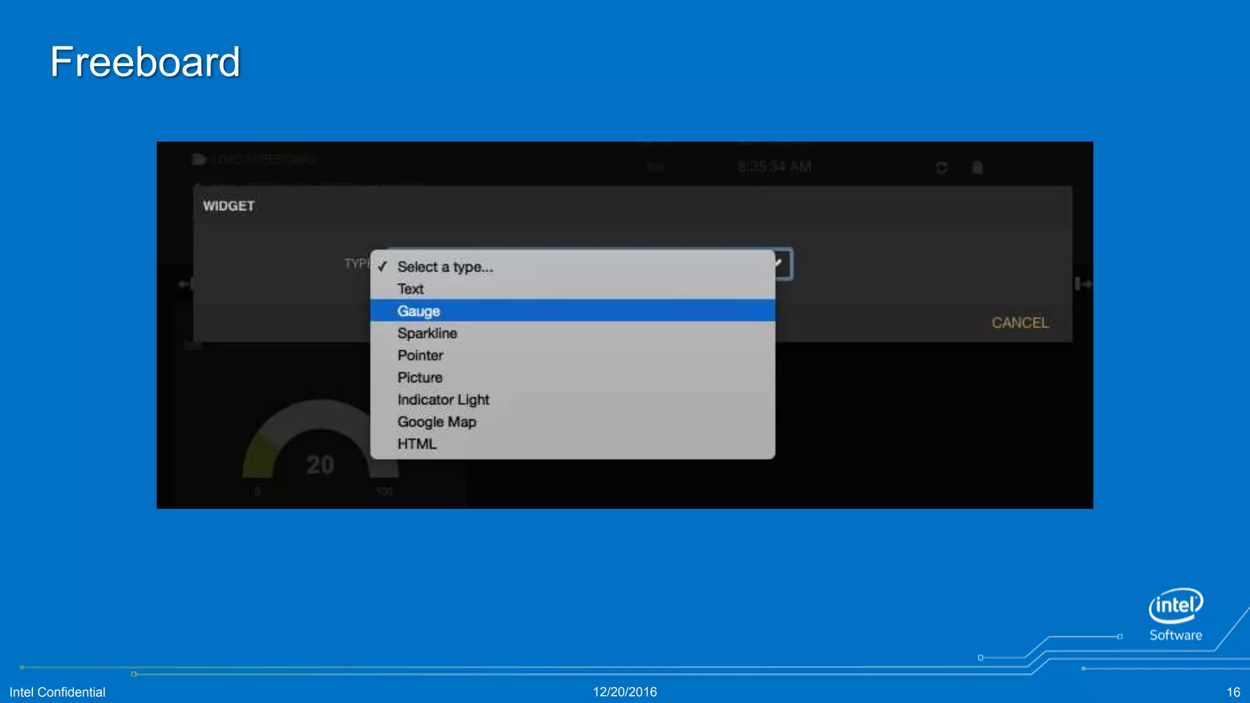
Task: Click the 'Select a type...' placeholder entry
Action: (573, 267)
